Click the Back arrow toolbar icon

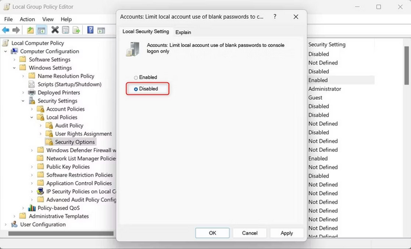point(5,30)
